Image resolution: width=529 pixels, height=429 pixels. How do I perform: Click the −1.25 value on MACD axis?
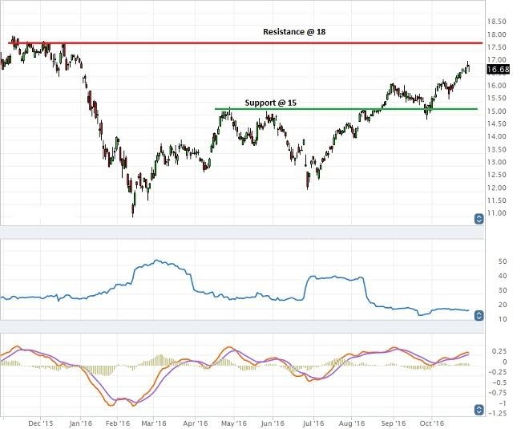click(x=497, y=414)
